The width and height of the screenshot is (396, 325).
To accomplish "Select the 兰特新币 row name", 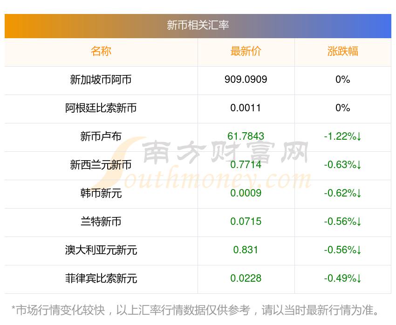I will tap(101, 222).
